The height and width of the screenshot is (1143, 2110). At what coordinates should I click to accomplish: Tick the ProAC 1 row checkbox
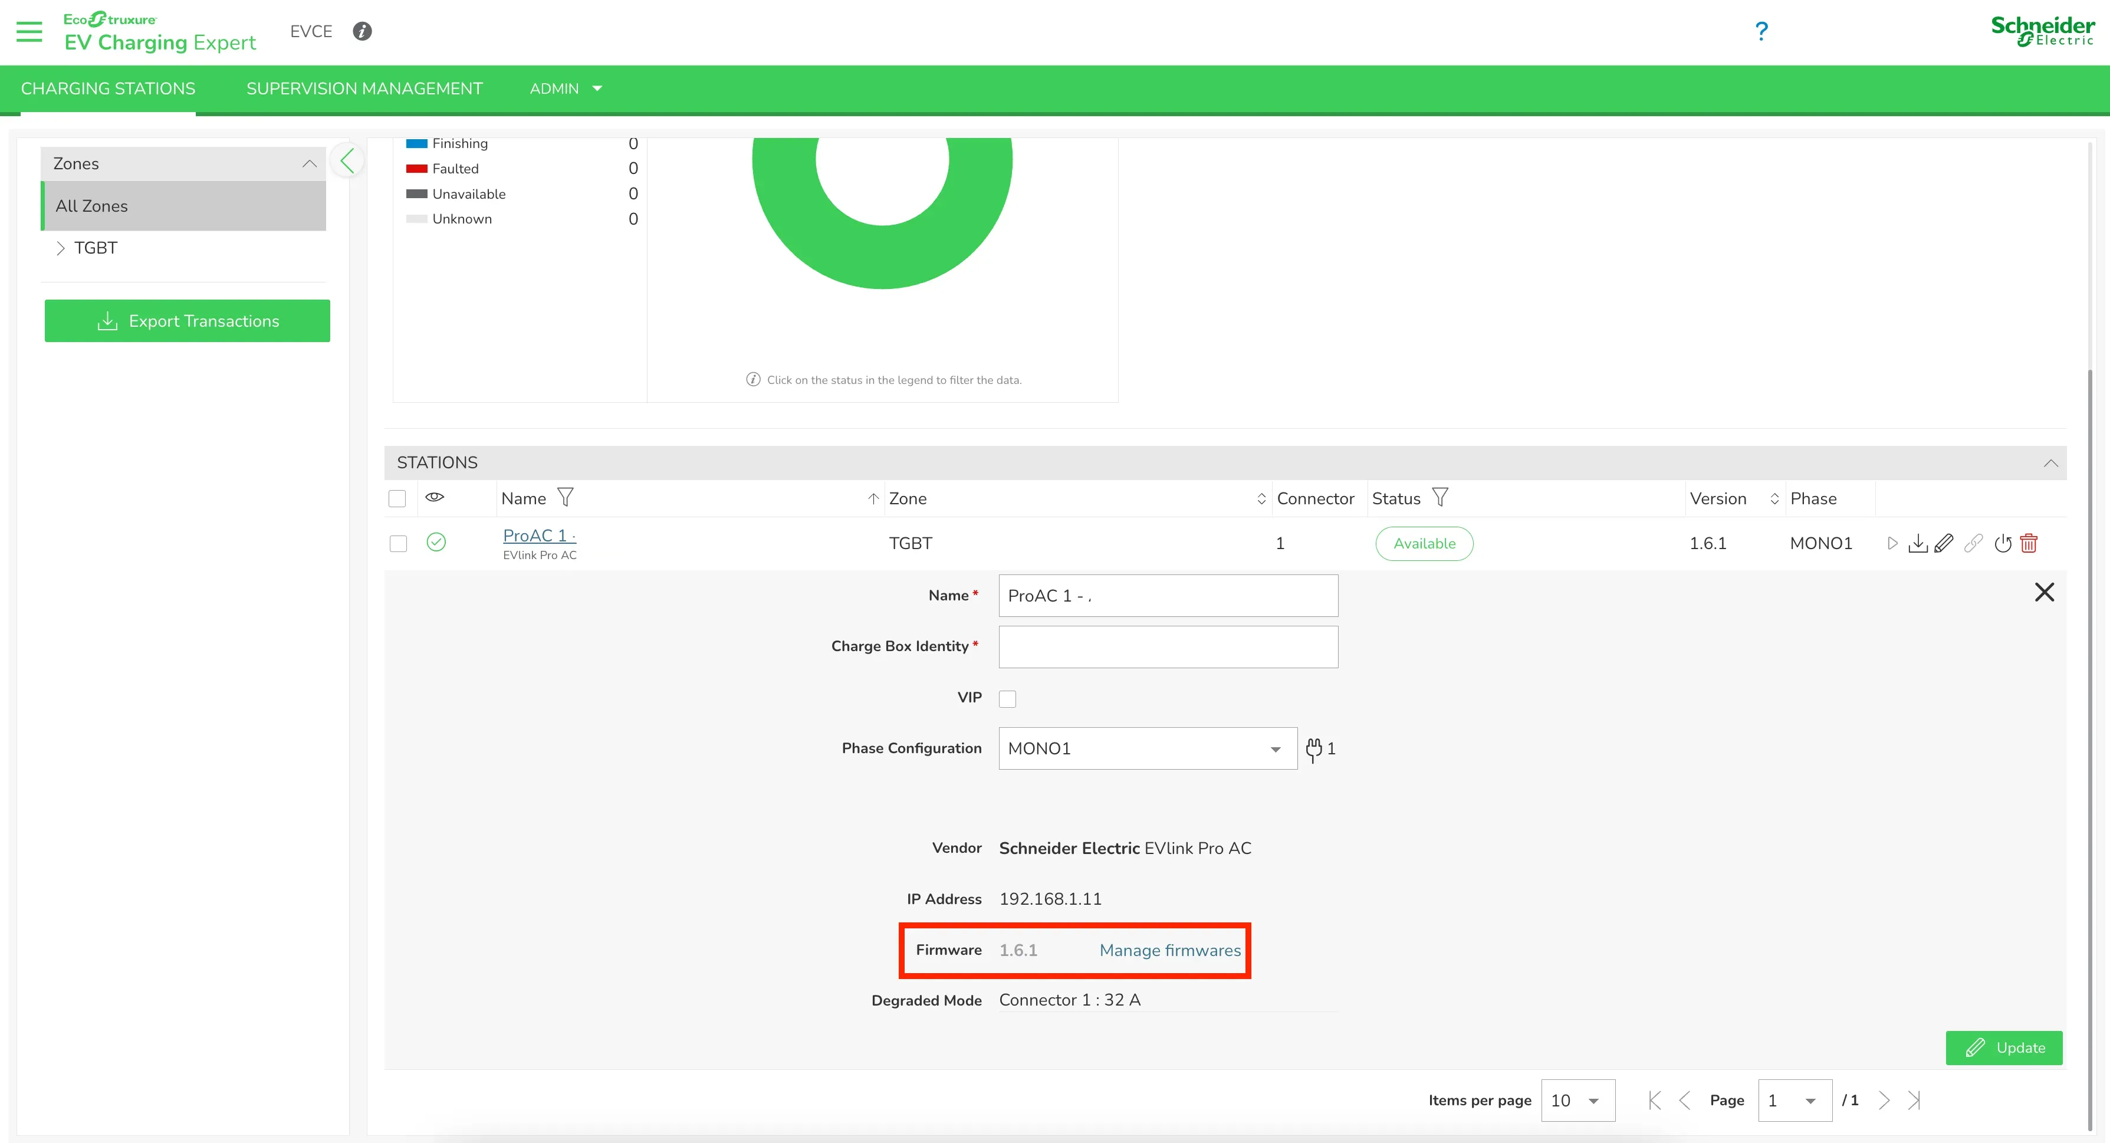(398, 544)
